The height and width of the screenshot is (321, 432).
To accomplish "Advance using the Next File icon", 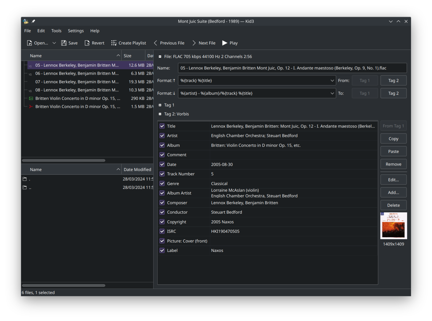I will coord(194,43).
